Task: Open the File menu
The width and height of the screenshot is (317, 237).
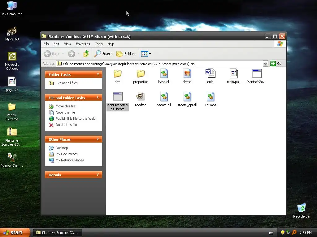Action: [x=46, y=44]
